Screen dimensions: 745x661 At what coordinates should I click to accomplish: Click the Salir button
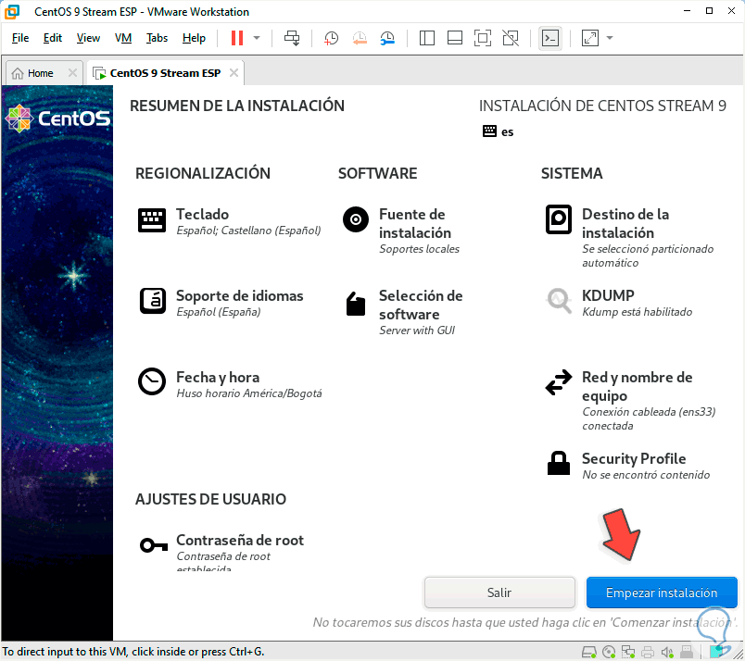[x=499, y=592]
